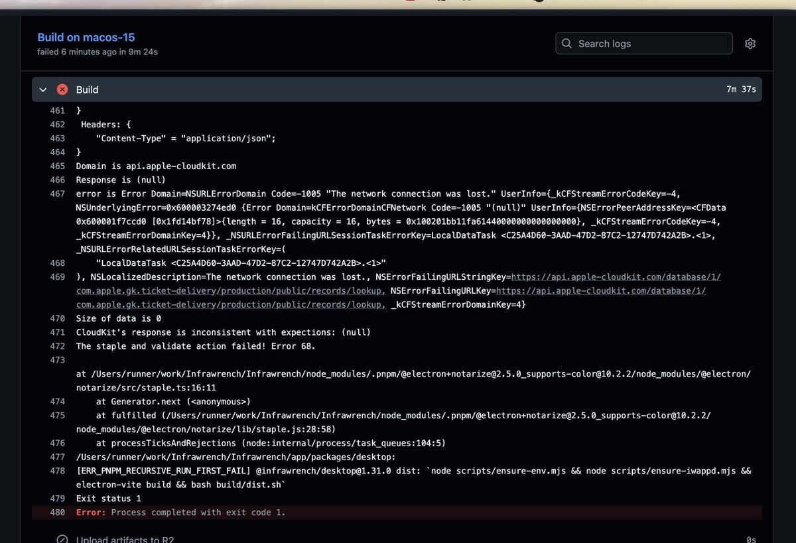Select log line number 465

point(57,166)
